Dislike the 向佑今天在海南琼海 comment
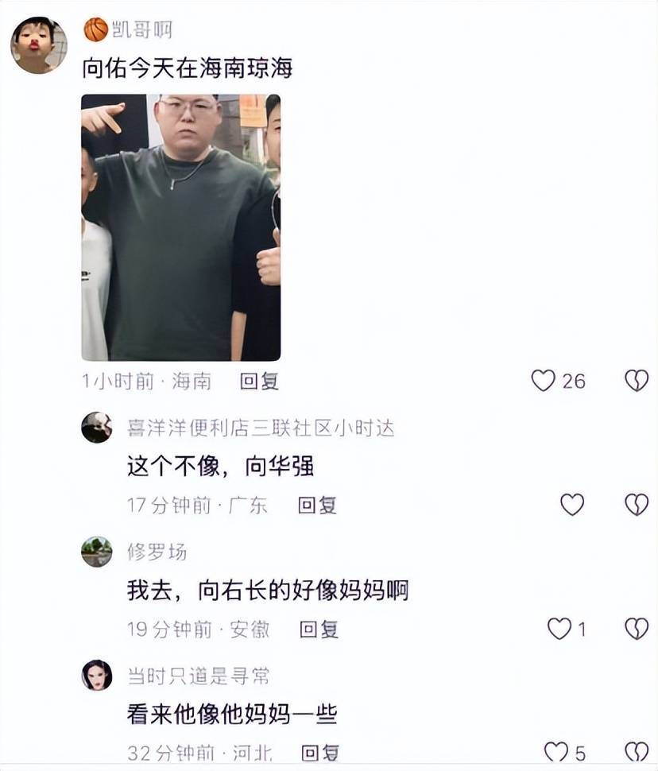 click(637, 381)
